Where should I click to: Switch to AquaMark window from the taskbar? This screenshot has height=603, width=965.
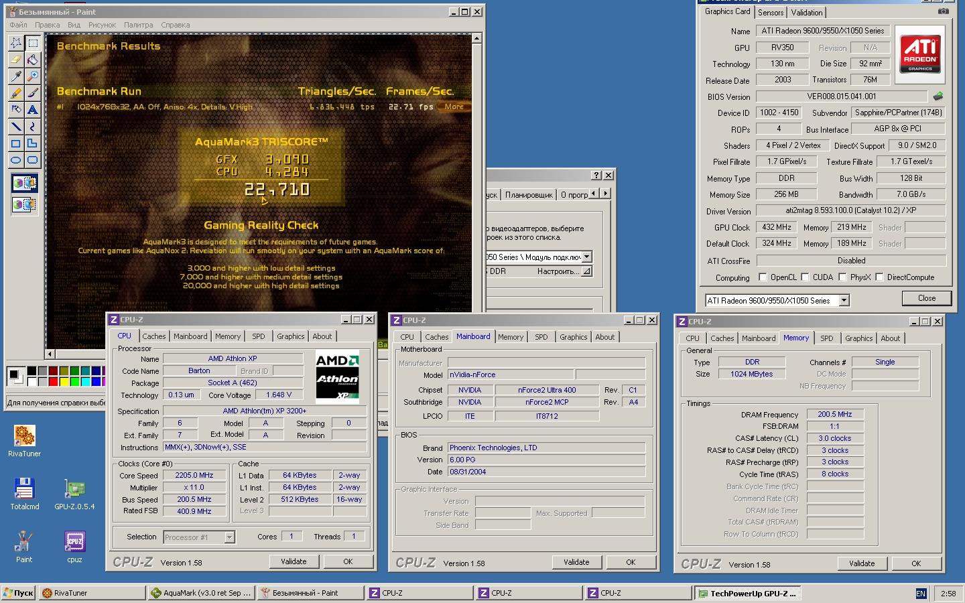202,593
